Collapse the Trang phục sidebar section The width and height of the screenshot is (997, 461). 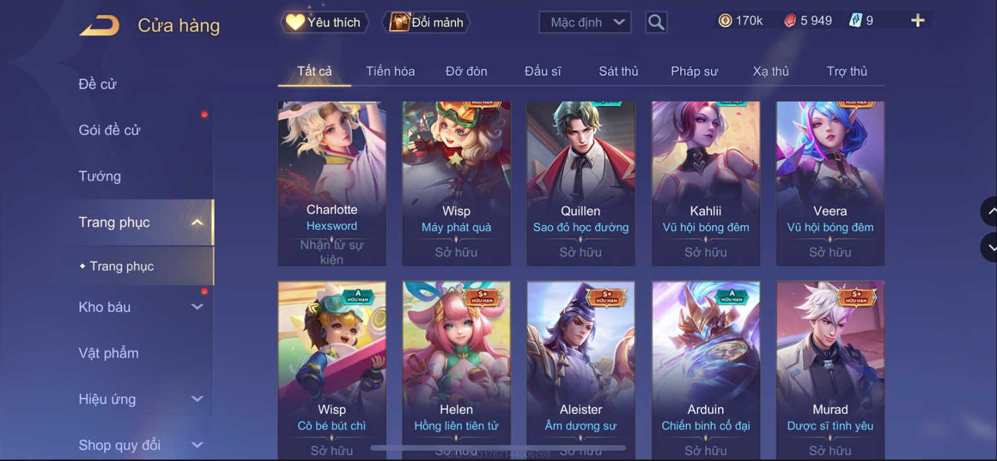(x=197, y=222)
